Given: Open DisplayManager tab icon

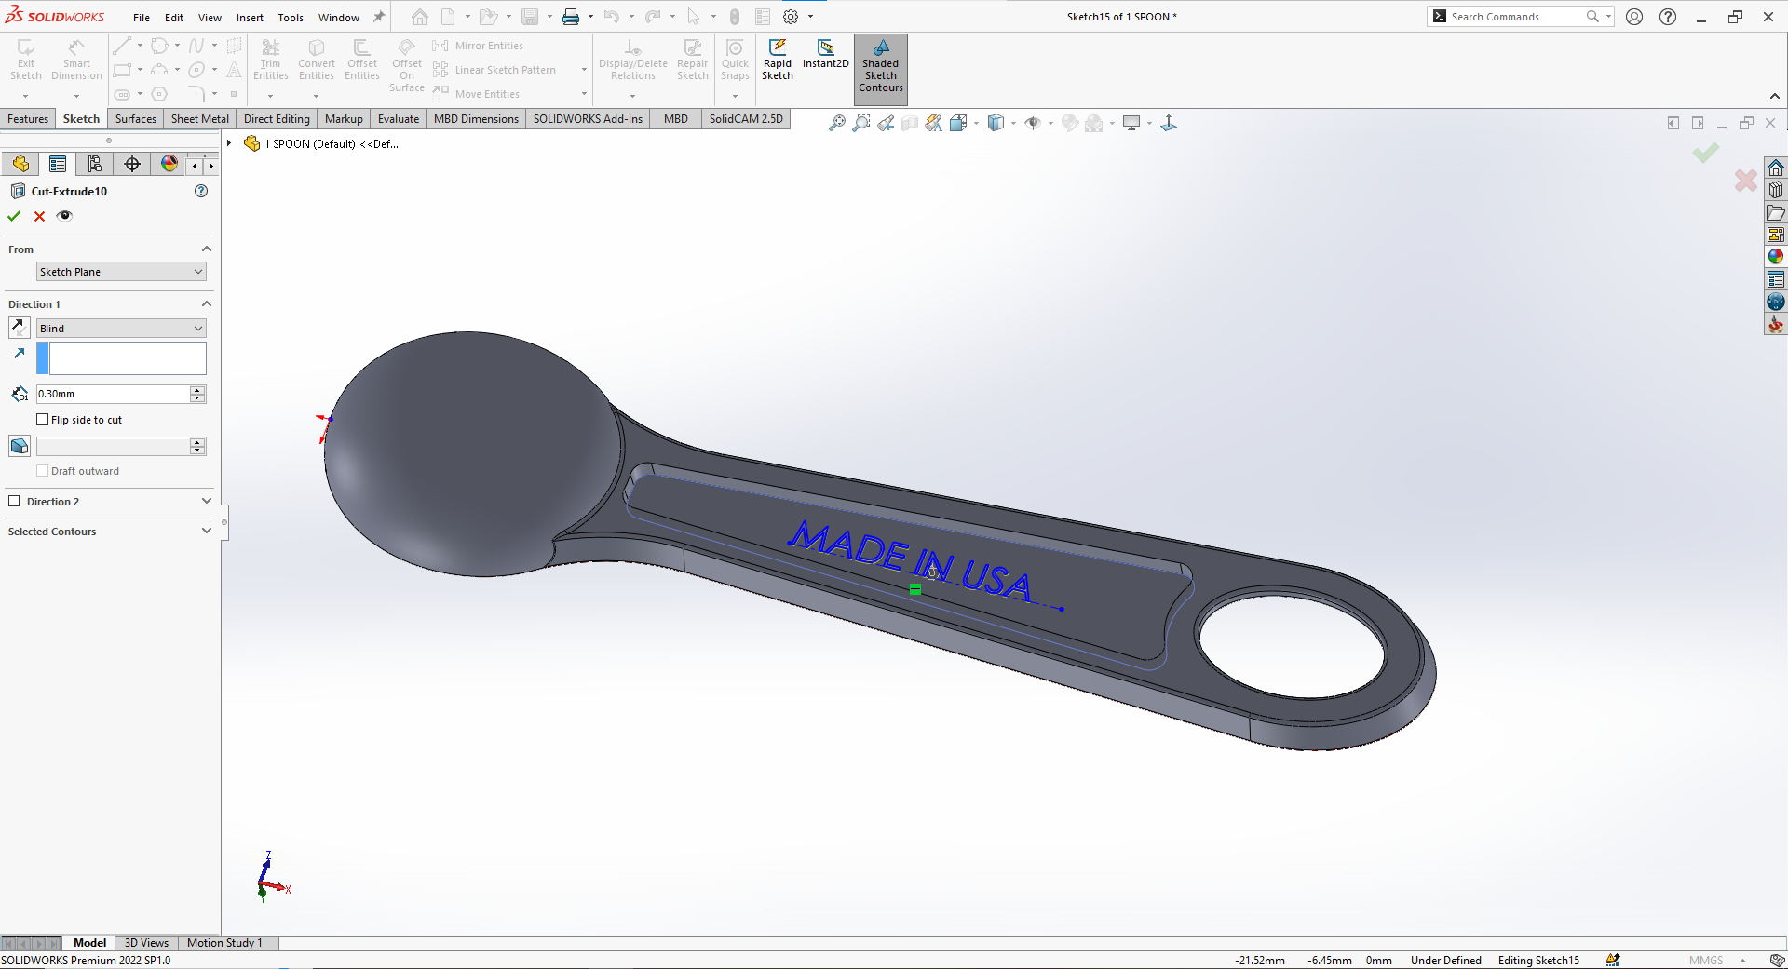Looking at the screenshot, I should 169,164.
